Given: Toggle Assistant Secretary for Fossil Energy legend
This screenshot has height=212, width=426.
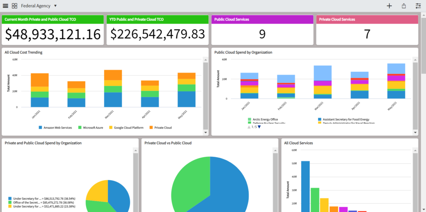Looking at the screenshot, I should (x=344, y=119).
